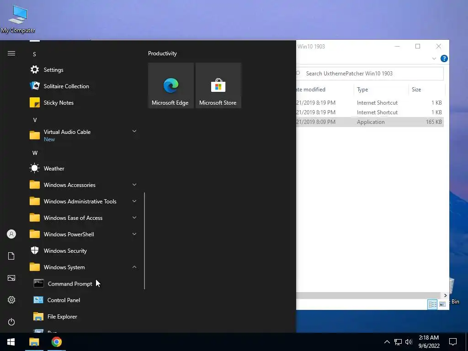Open Documents from the Start sidebar

11,256
